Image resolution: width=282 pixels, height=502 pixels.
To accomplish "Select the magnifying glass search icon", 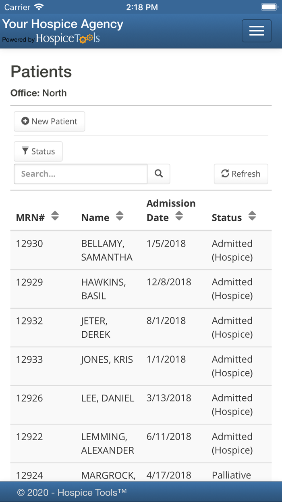I will point(158,174).
